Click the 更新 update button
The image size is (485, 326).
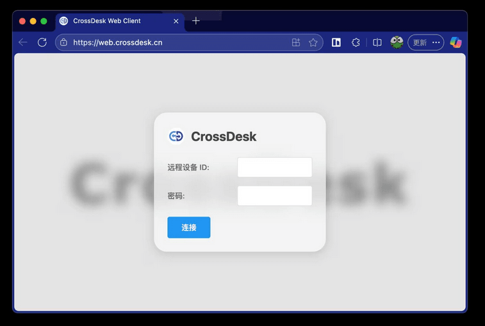tap(420, 42)
